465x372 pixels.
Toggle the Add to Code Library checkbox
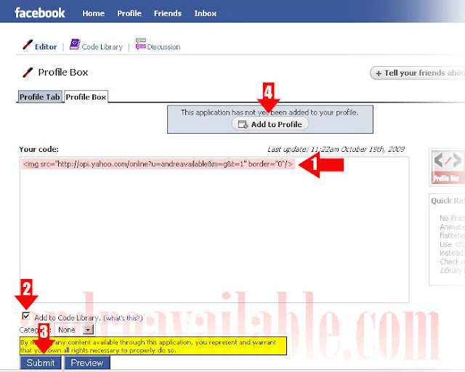(26, 316)
